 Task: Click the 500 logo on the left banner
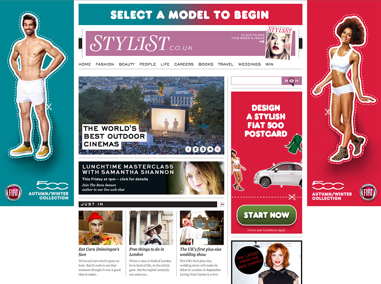point(52,185)
